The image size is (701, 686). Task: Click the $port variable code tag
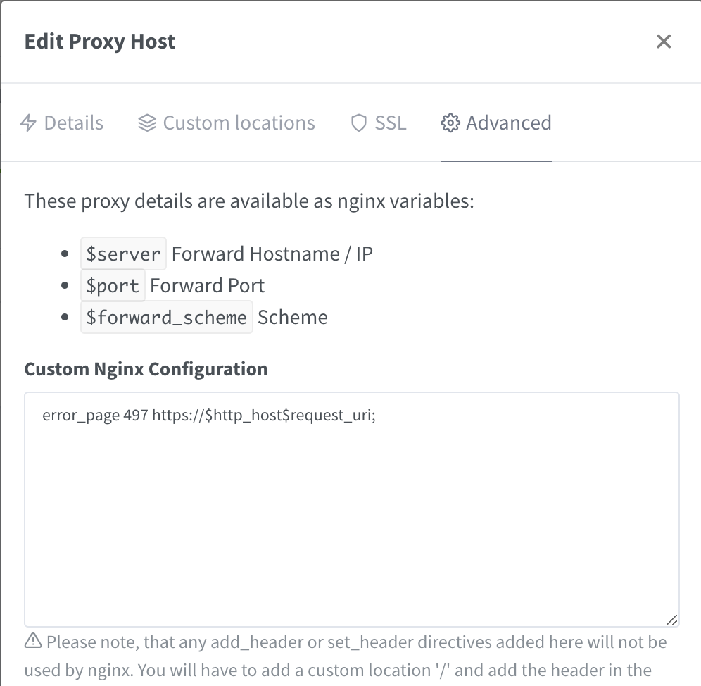[113, 285]
